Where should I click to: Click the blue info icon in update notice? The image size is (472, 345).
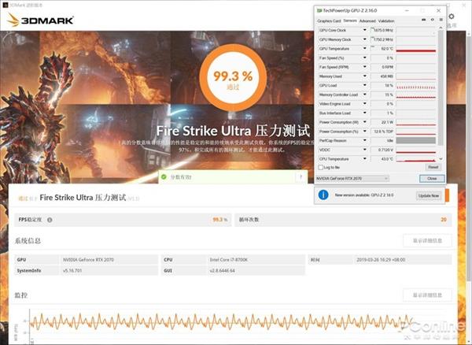coord(323,195)
